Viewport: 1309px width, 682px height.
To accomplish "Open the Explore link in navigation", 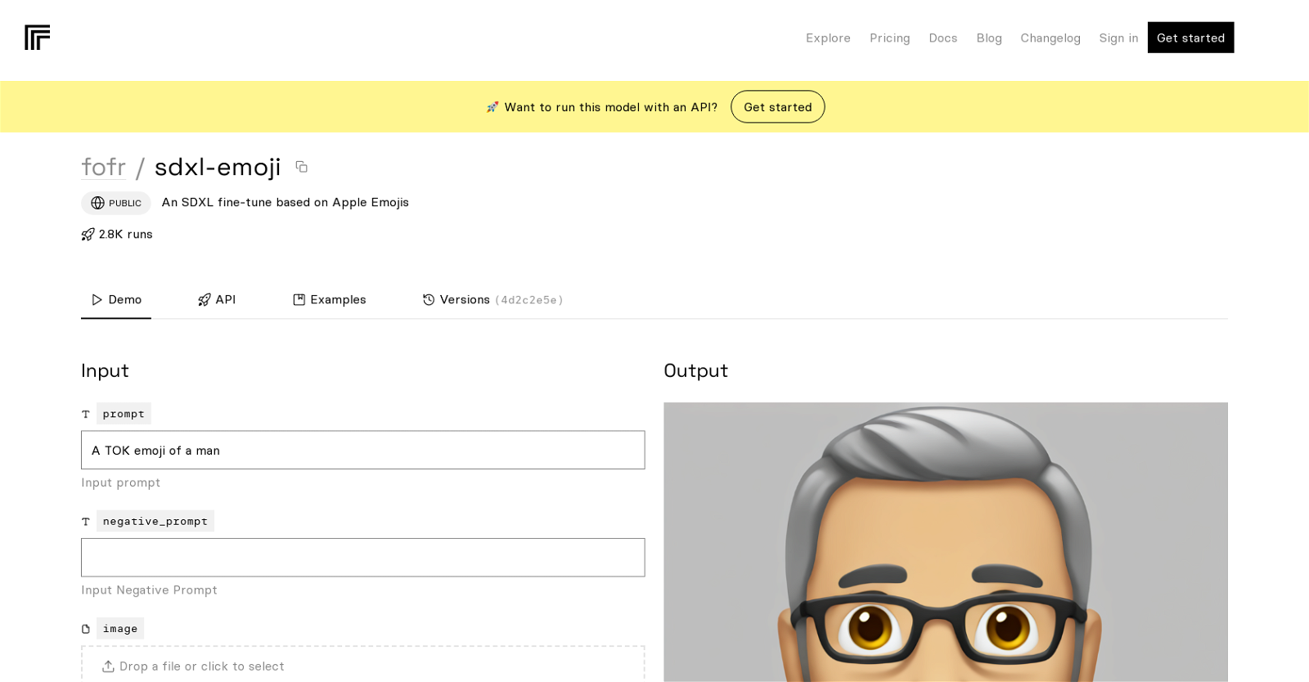I will tap(828, 38).
